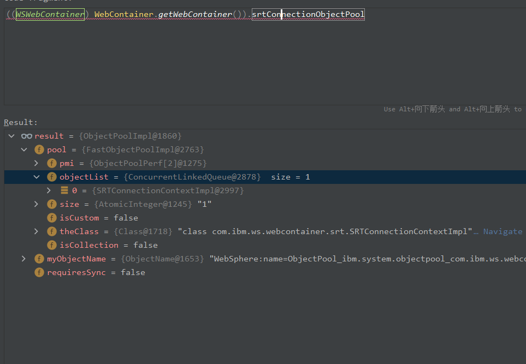Image resolution: width=526 pixels, height=364 pixels.
Task: Collapse the pool field node
Action: pyautogui.click(x=24, y=150)
